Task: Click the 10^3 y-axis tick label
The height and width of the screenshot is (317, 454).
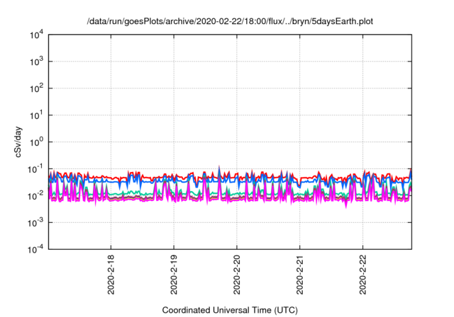Action: (37, 62)
